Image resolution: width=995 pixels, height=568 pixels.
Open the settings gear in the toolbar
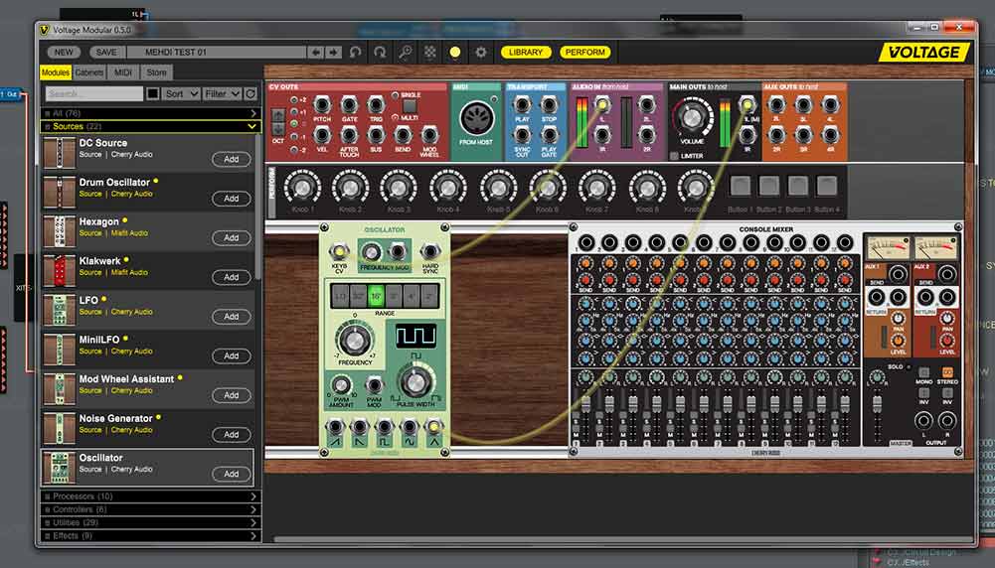pyautogui.click(x=481, y=52)
